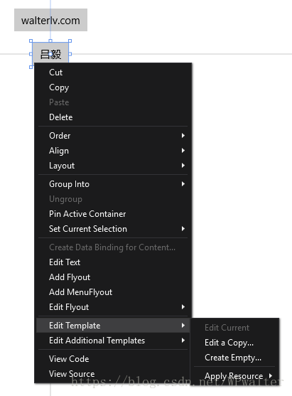Select Copy in the context menu
This screenshot has width=292, height=396.
pyautogui.click(x=113, y=87)
